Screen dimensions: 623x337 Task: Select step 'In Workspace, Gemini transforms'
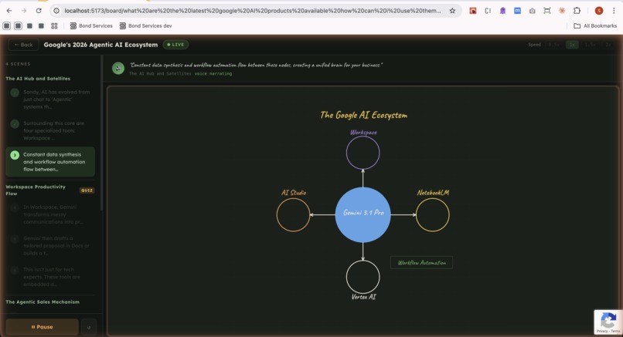[x=51, y=214]
